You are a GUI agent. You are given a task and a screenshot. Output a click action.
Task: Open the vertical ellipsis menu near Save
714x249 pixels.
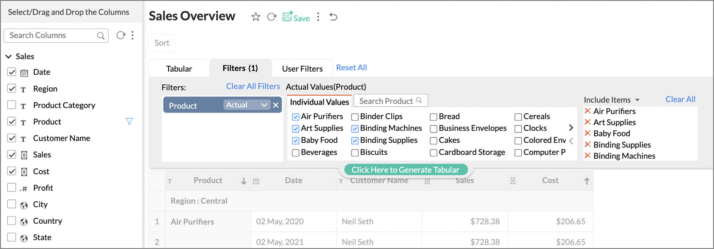pyautogui.click(x=318, y=17)
